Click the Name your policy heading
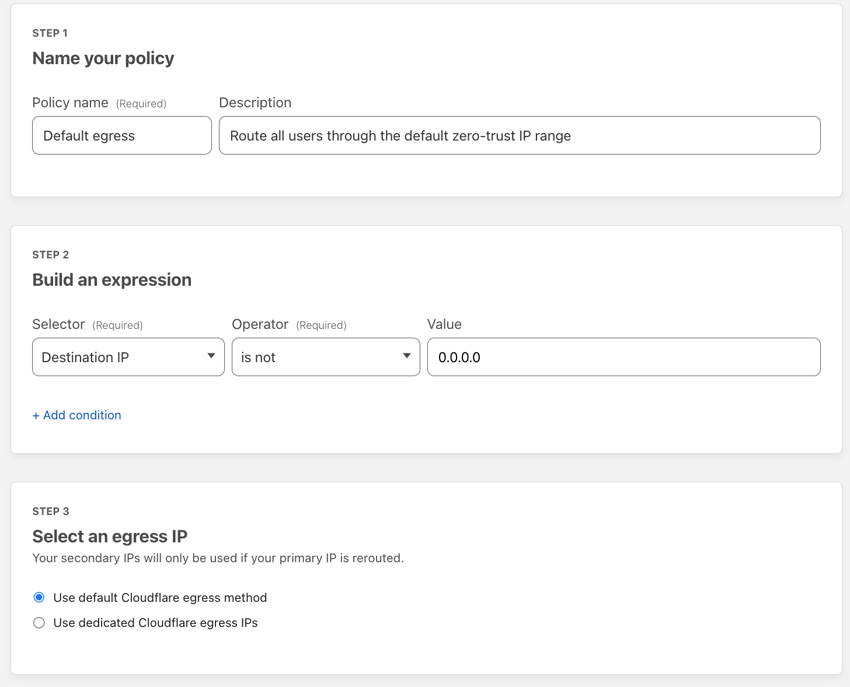Screen dimensions: 850x687 [103, 58]
